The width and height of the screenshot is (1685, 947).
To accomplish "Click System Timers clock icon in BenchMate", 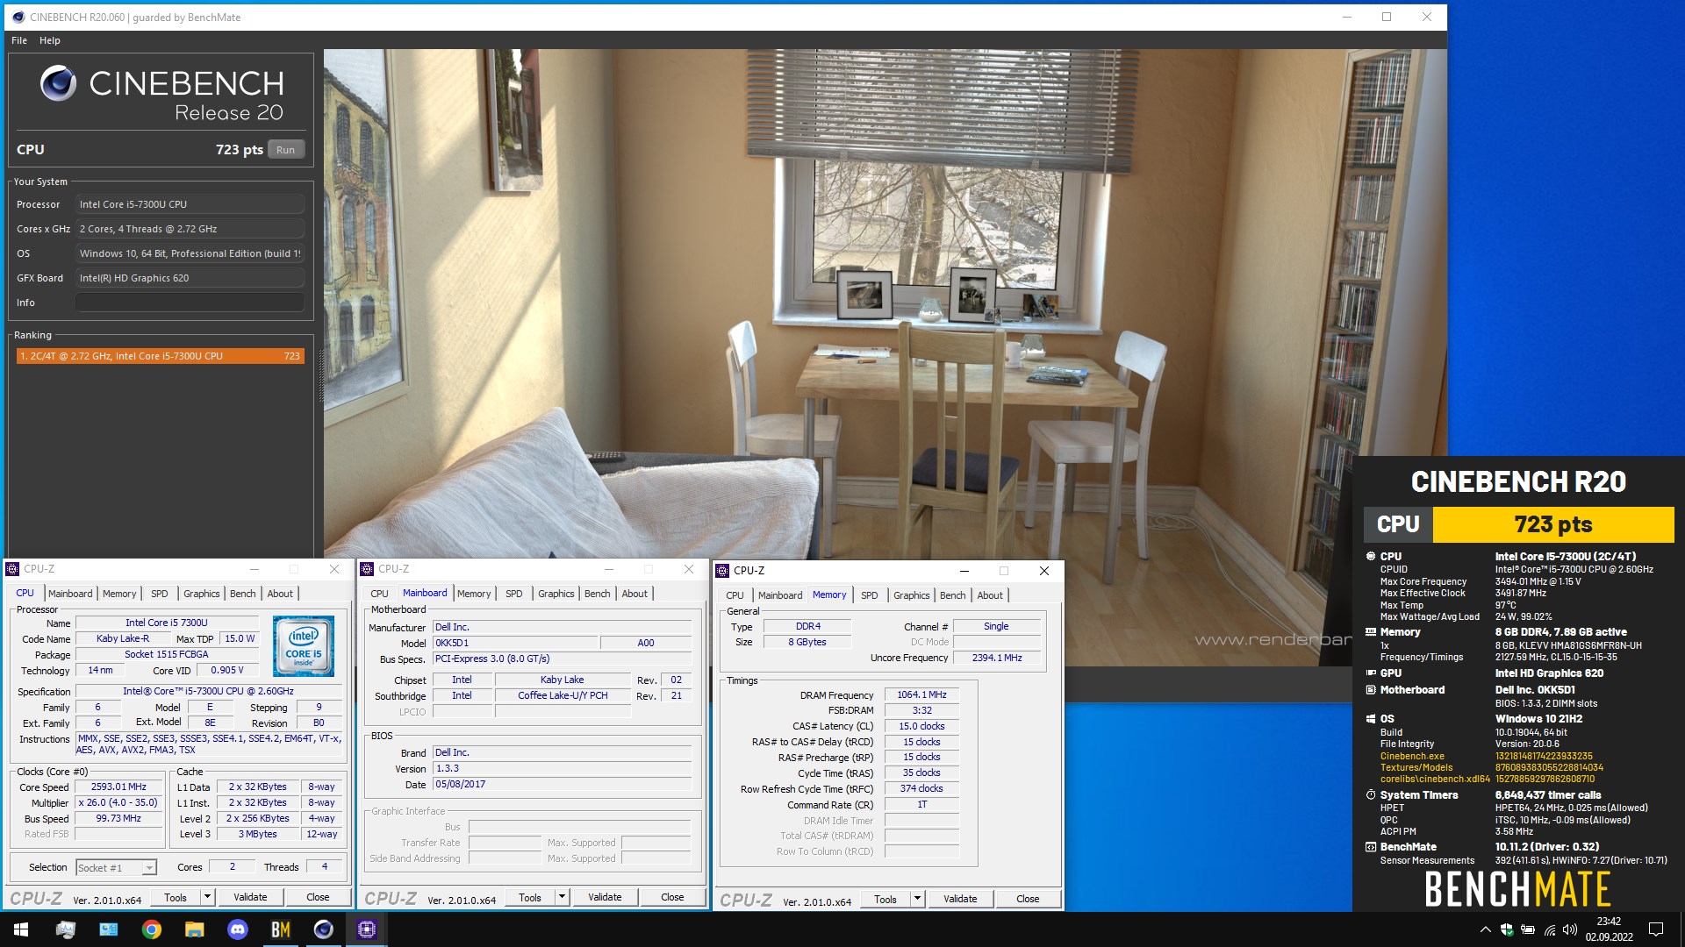I will tap(1371, 794).
